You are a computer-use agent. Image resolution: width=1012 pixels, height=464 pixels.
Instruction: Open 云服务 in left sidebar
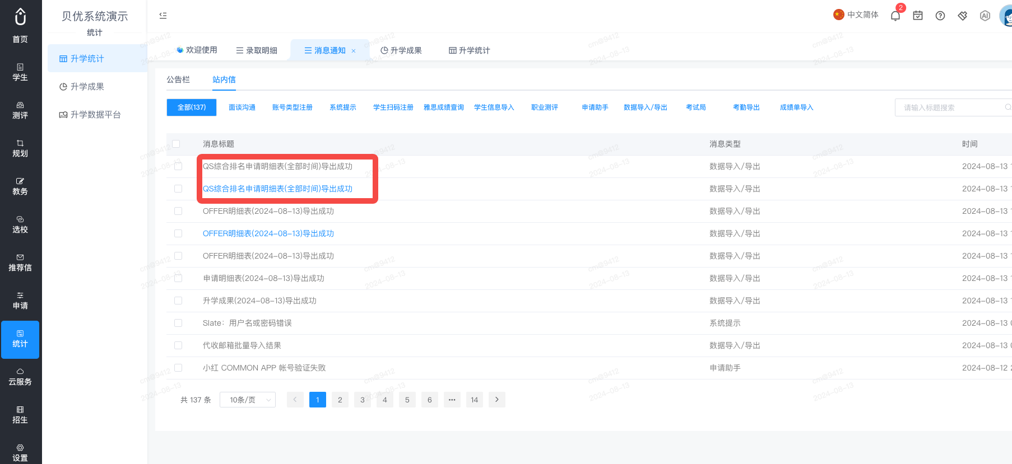pyautogui.click(x=20, y=377)
